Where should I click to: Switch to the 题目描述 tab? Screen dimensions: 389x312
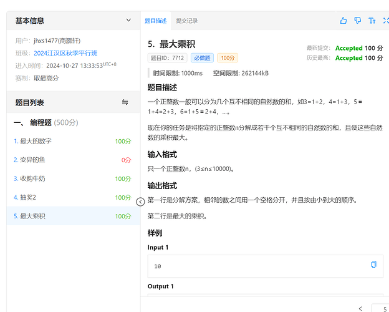[x=156, y=21]
